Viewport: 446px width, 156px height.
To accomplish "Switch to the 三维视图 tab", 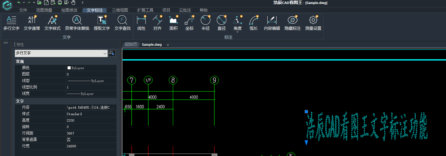I will click(x=120, y=10).
